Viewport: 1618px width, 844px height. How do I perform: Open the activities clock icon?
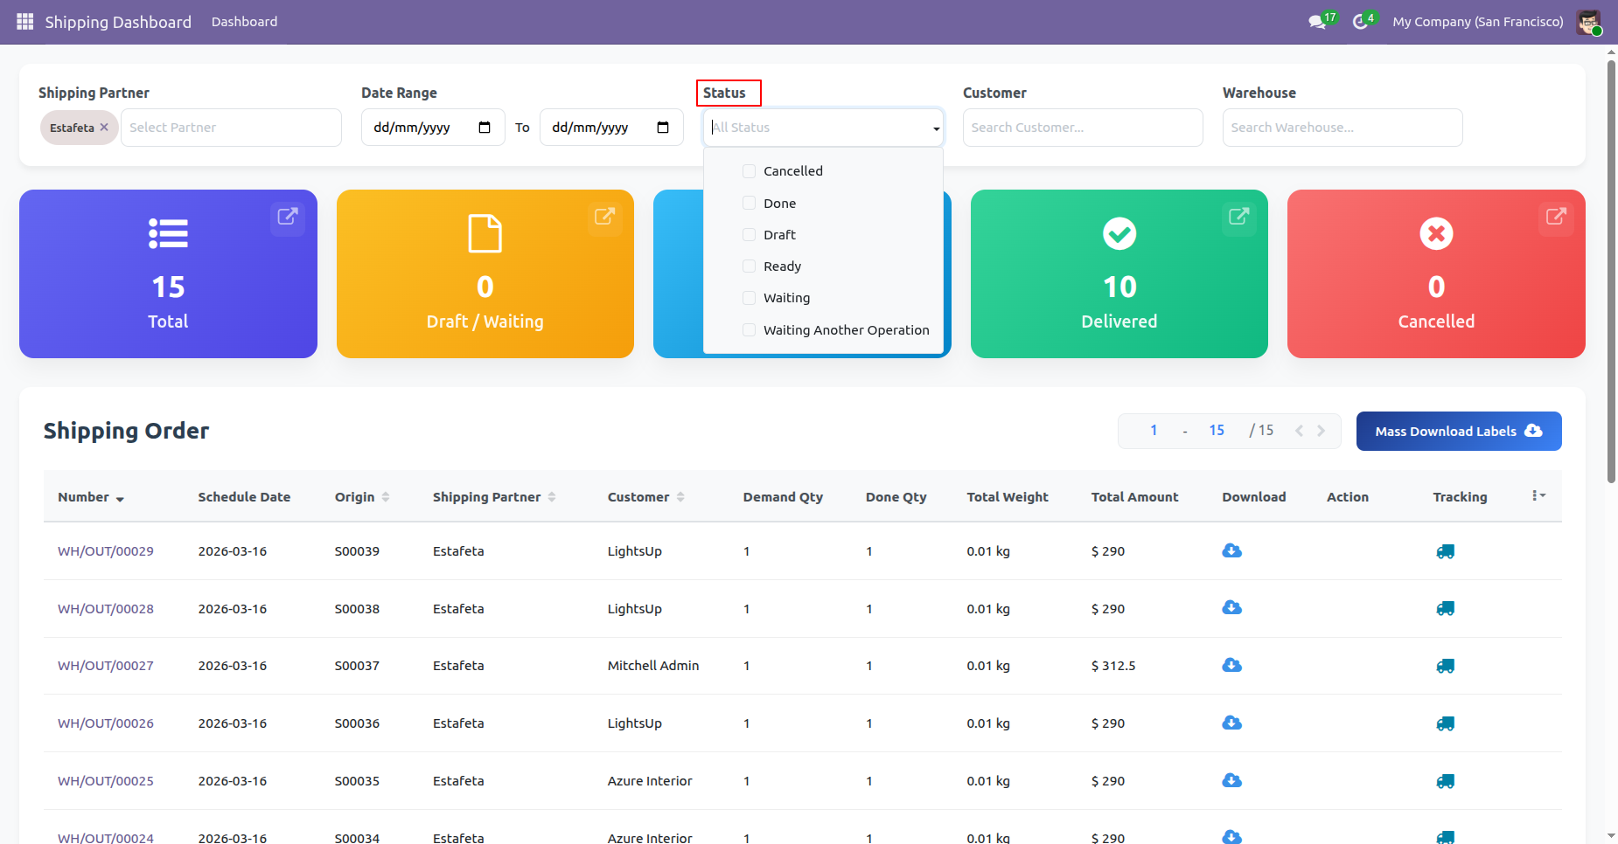point(1360,22)
